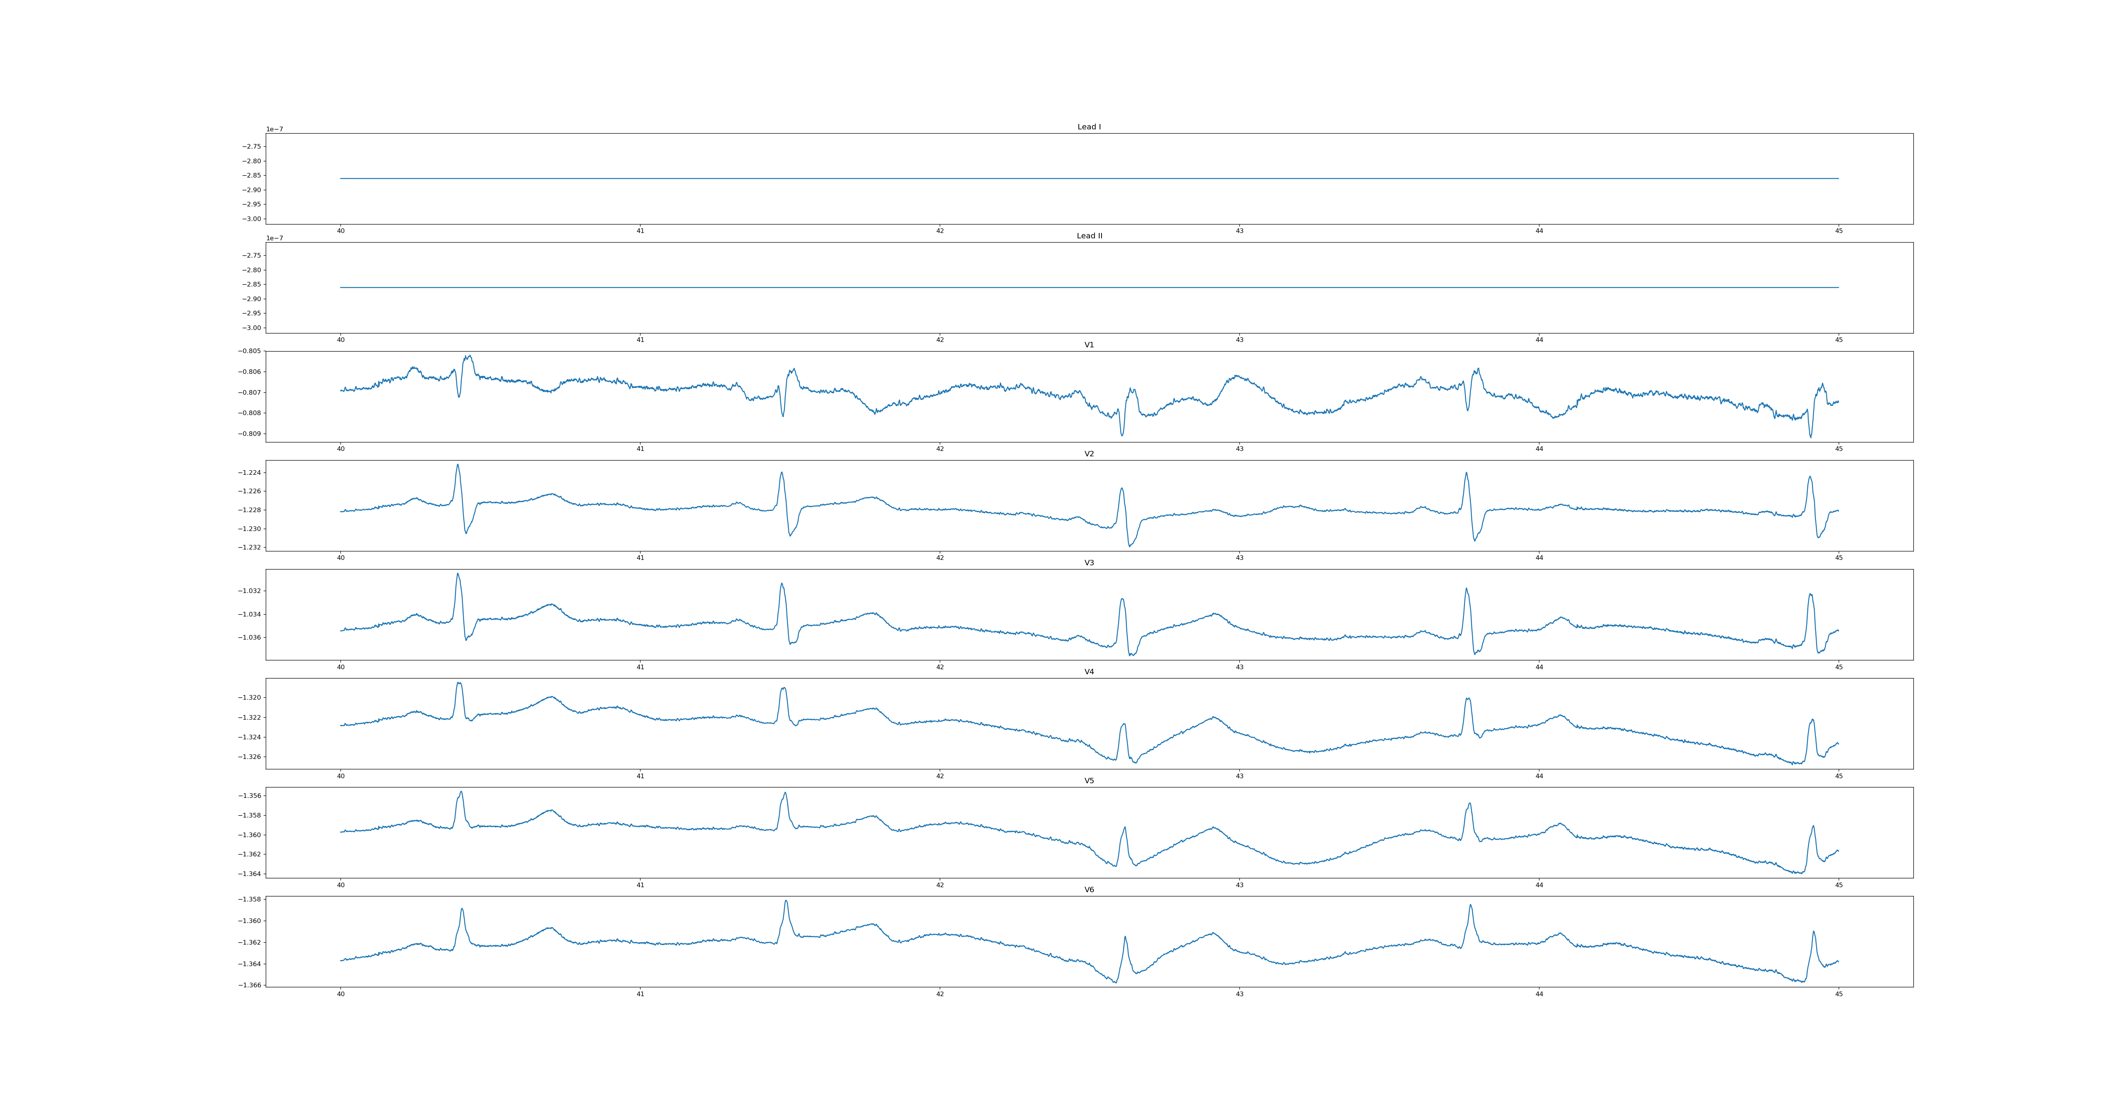Image resolution: width=2126 pixels, height=1109 pixels.
Task: Click the first tall peak in V2 trace
Action: tap(457, 466)
